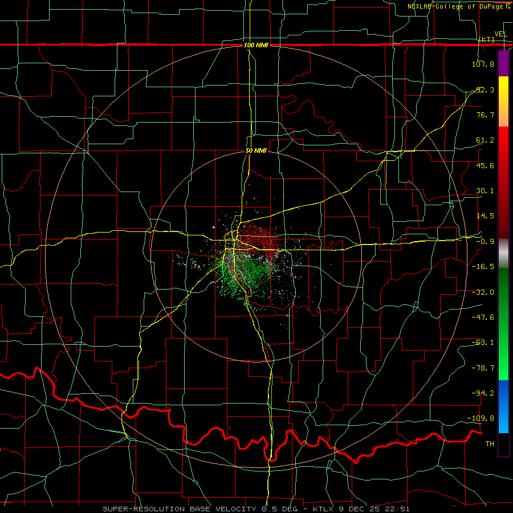Screen dimensions: 513x513
Task: Select the blue color bar segment
Action: point(503,406)
